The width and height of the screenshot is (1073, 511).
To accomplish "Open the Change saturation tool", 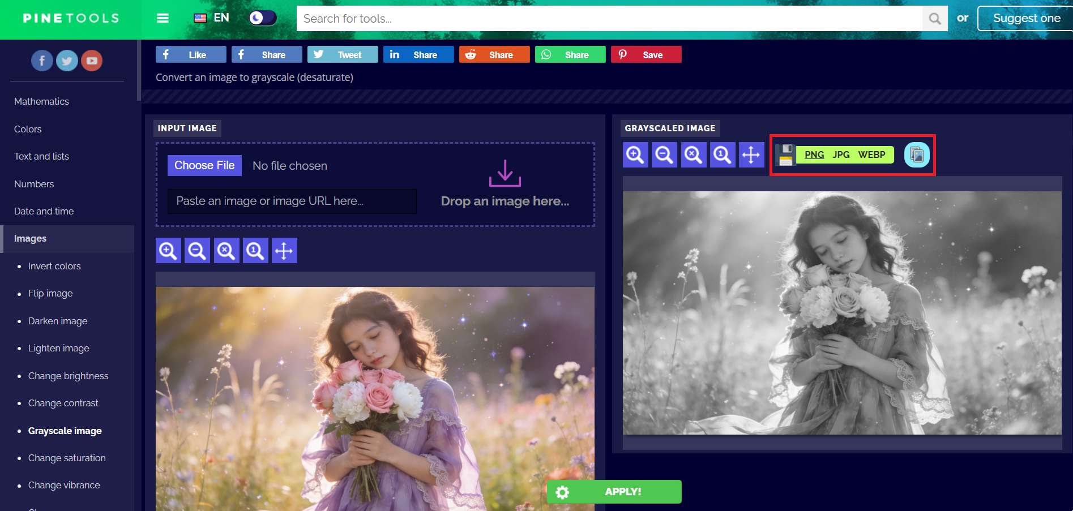I will pyautogui.click(x=67, y=458).
